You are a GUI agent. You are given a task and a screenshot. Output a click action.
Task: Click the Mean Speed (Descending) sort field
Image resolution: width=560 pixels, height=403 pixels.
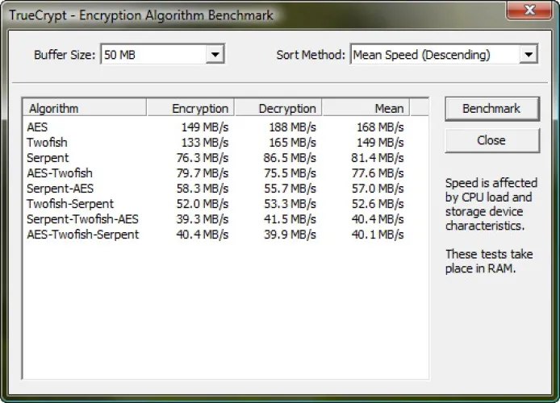(x=444, y=55)
